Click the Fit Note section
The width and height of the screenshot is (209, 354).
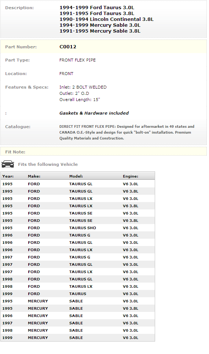[104, 151]
